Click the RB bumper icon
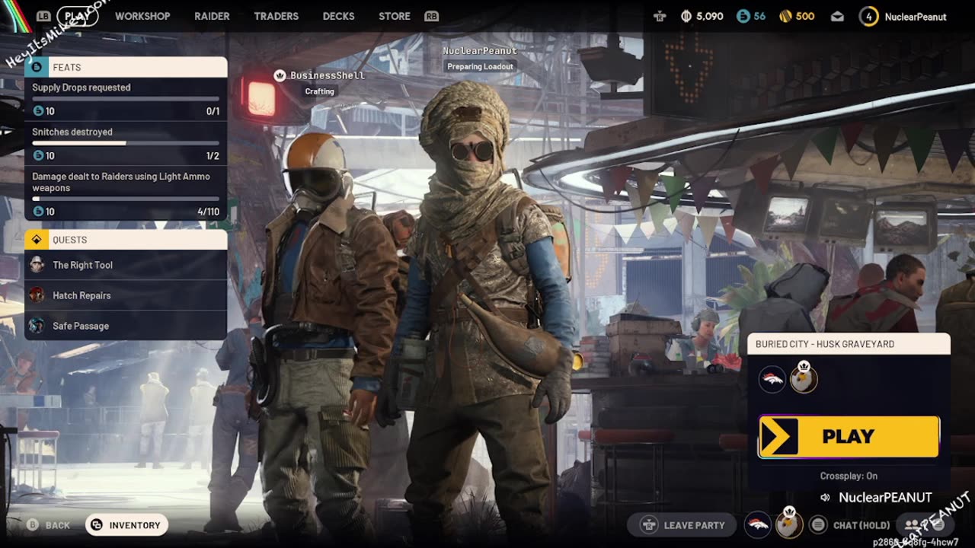 click(431, 16)
